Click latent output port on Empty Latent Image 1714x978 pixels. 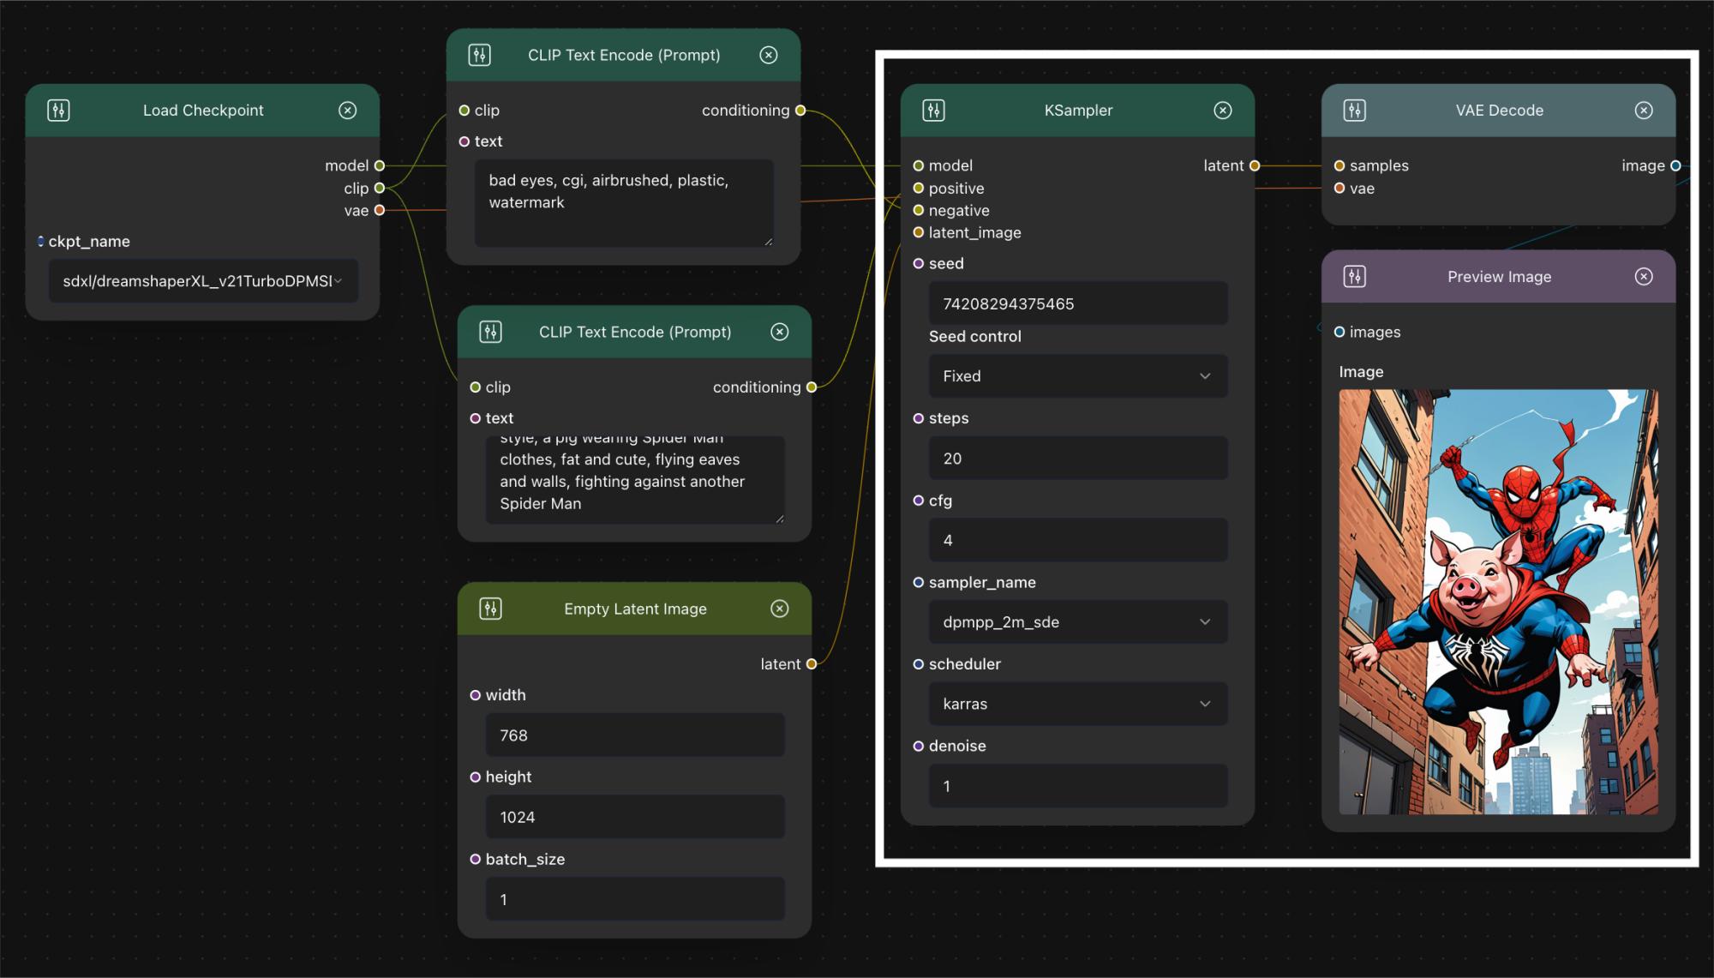click(812, 664)
